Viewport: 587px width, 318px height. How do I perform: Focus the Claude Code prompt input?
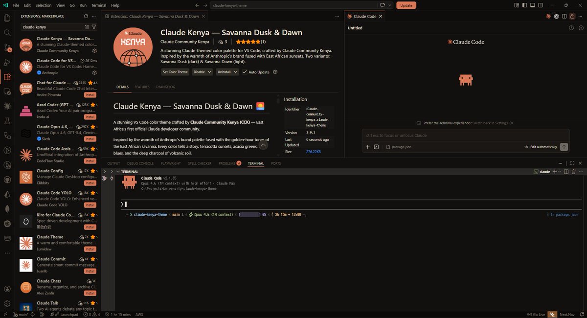point(466,135)
